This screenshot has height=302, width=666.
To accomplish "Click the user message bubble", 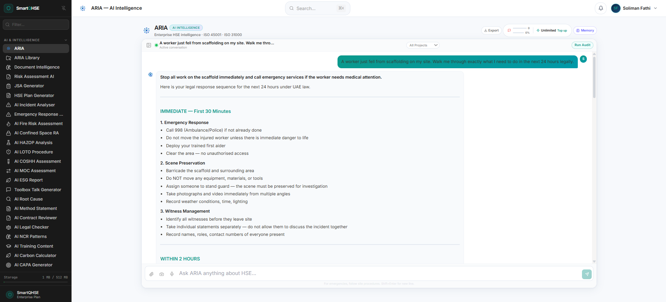I will pos(457,62).
